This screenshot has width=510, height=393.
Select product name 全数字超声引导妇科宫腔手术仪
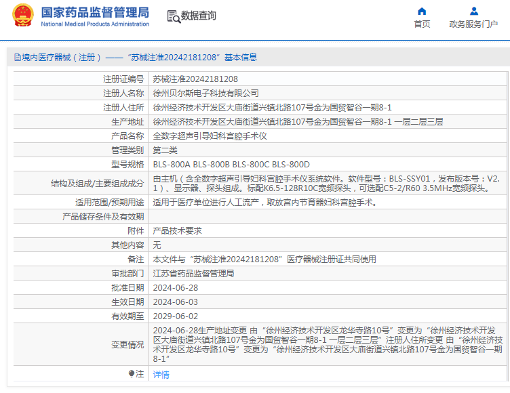click(210, 136)
